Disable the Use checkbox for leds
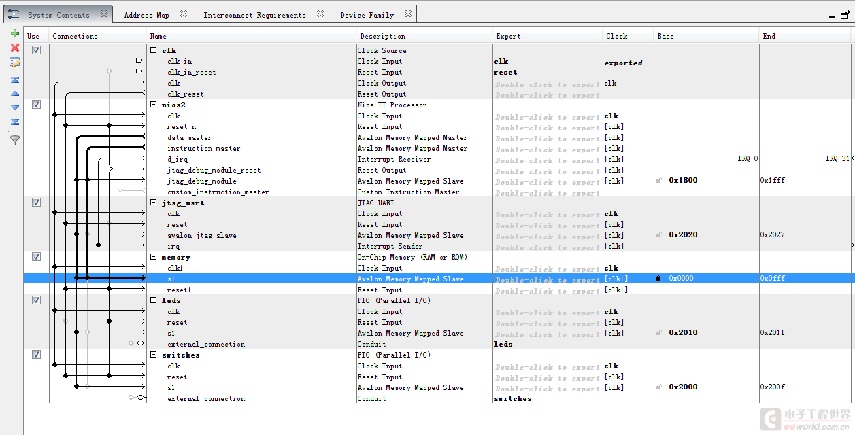 coord(36,300)
